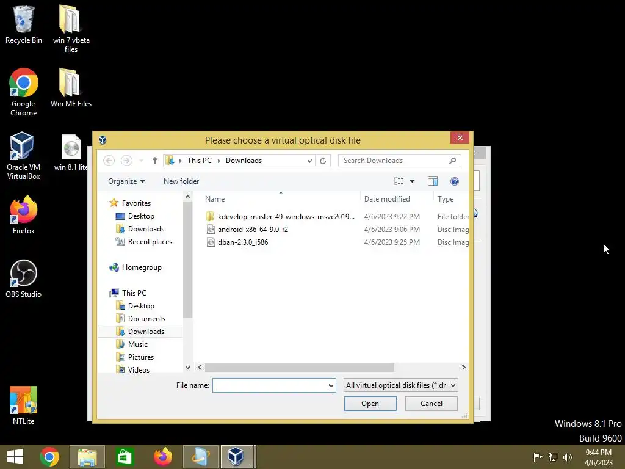
Task: Select the OBS Studio desktop shortcut
Action: [x=24, y=278]
